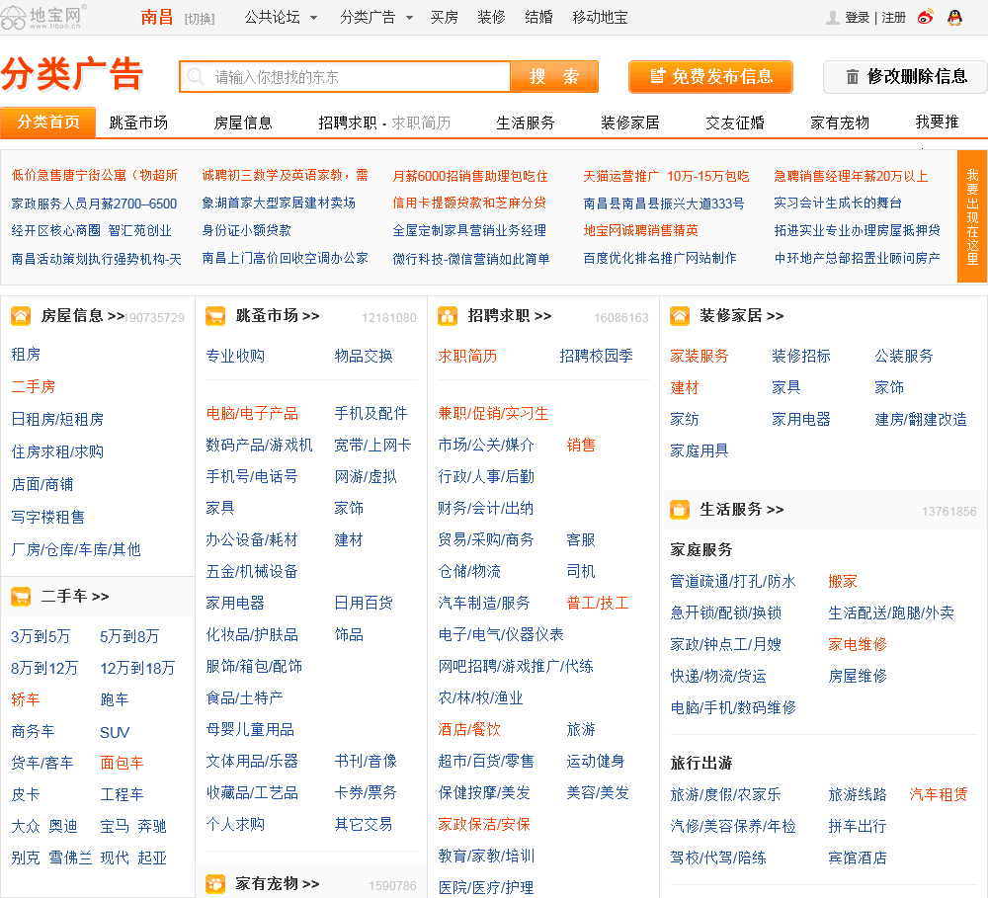The height and width of the screenshot is (898, 988).
Task: Click the orange 搜索 search button
Action: [554, 77]
